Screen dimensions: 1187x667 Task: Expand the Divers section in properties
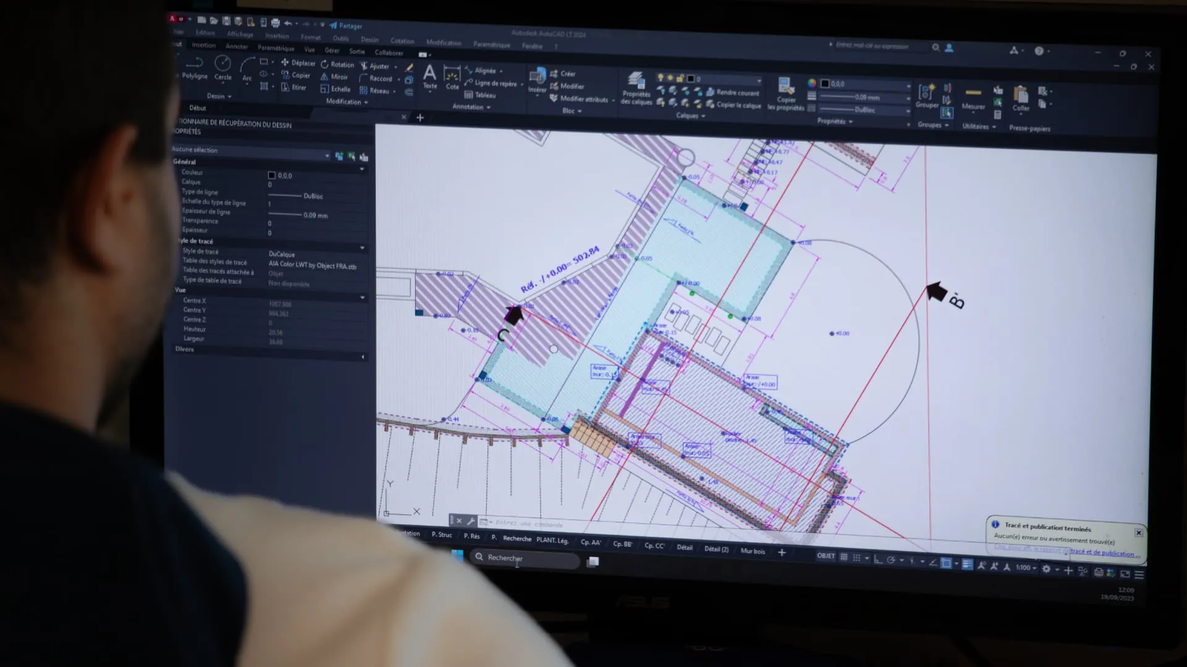click(362, 356)
